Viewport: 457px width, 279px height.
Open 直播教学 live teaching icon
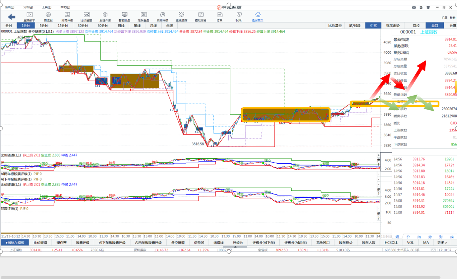[x=29, y=16]
